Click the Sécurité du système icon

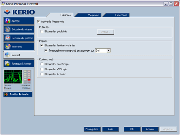point(8,38)
